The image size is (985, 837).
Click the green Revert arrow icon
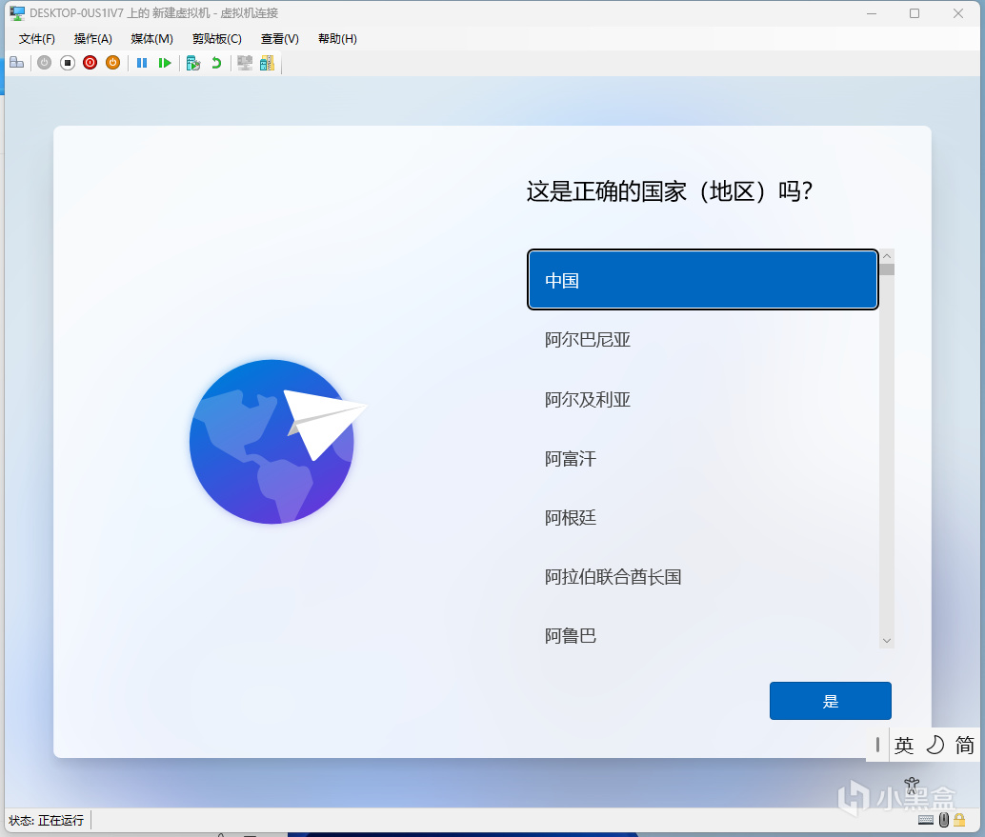(216, 63)
